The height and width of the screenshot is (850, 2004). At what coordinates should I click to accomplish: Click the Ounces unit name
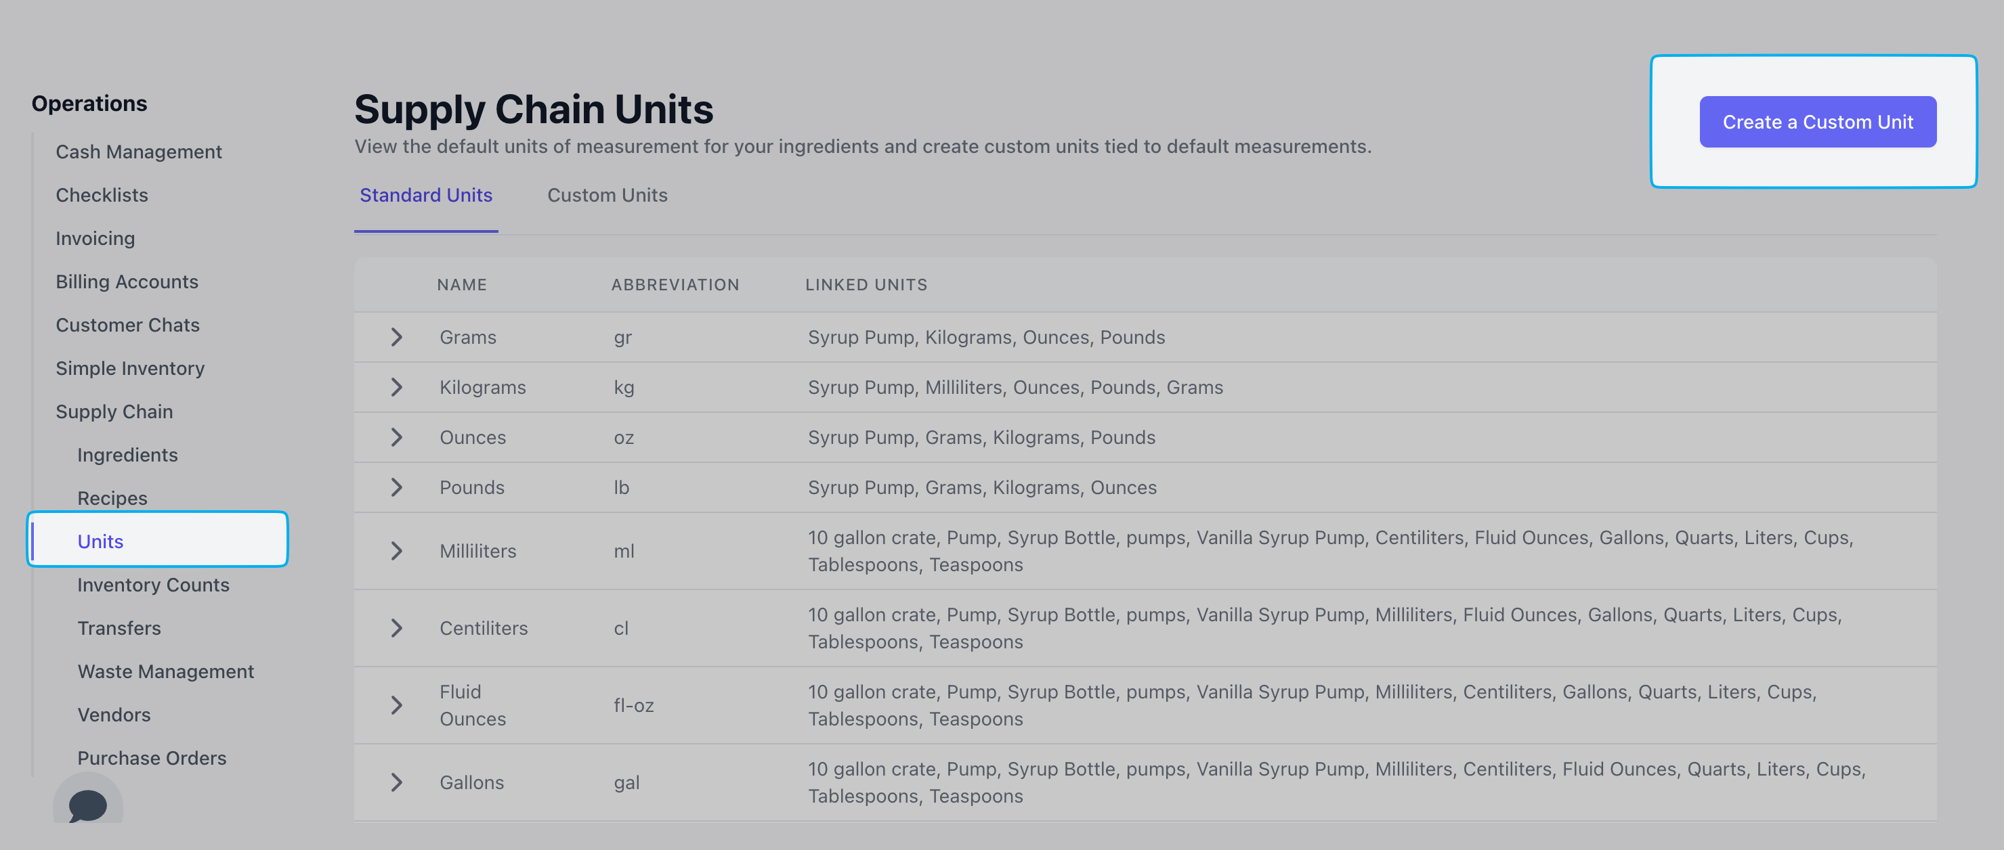[472, 437]
